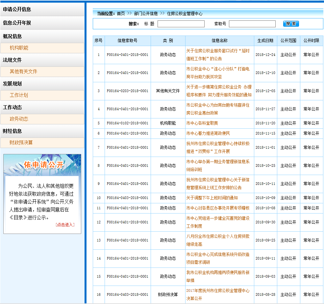Open article 市中心举办第一期业务管理新信息系统培训班

[218, 165]
